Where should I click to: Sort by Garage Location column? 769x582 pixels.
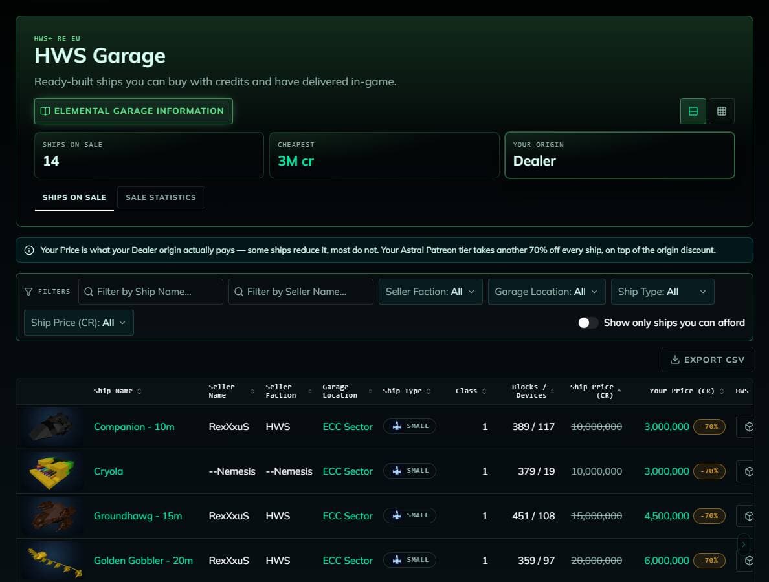(347, 391)
